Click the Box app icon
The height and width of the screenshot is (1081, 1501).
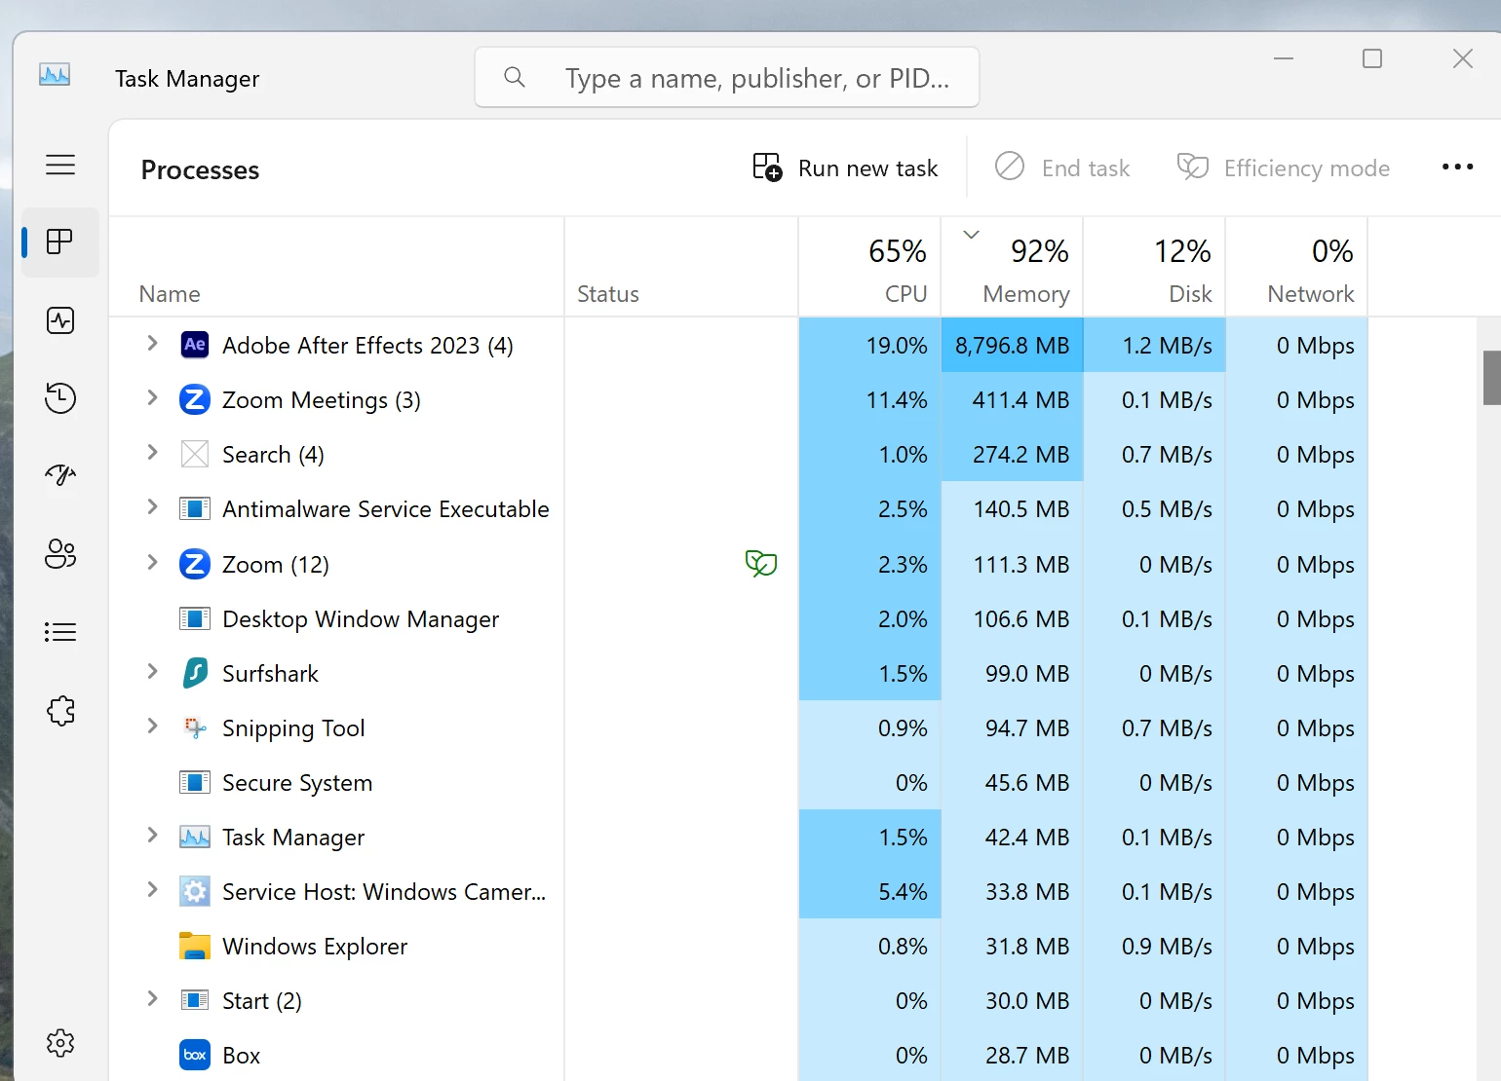click(195, 1055)
